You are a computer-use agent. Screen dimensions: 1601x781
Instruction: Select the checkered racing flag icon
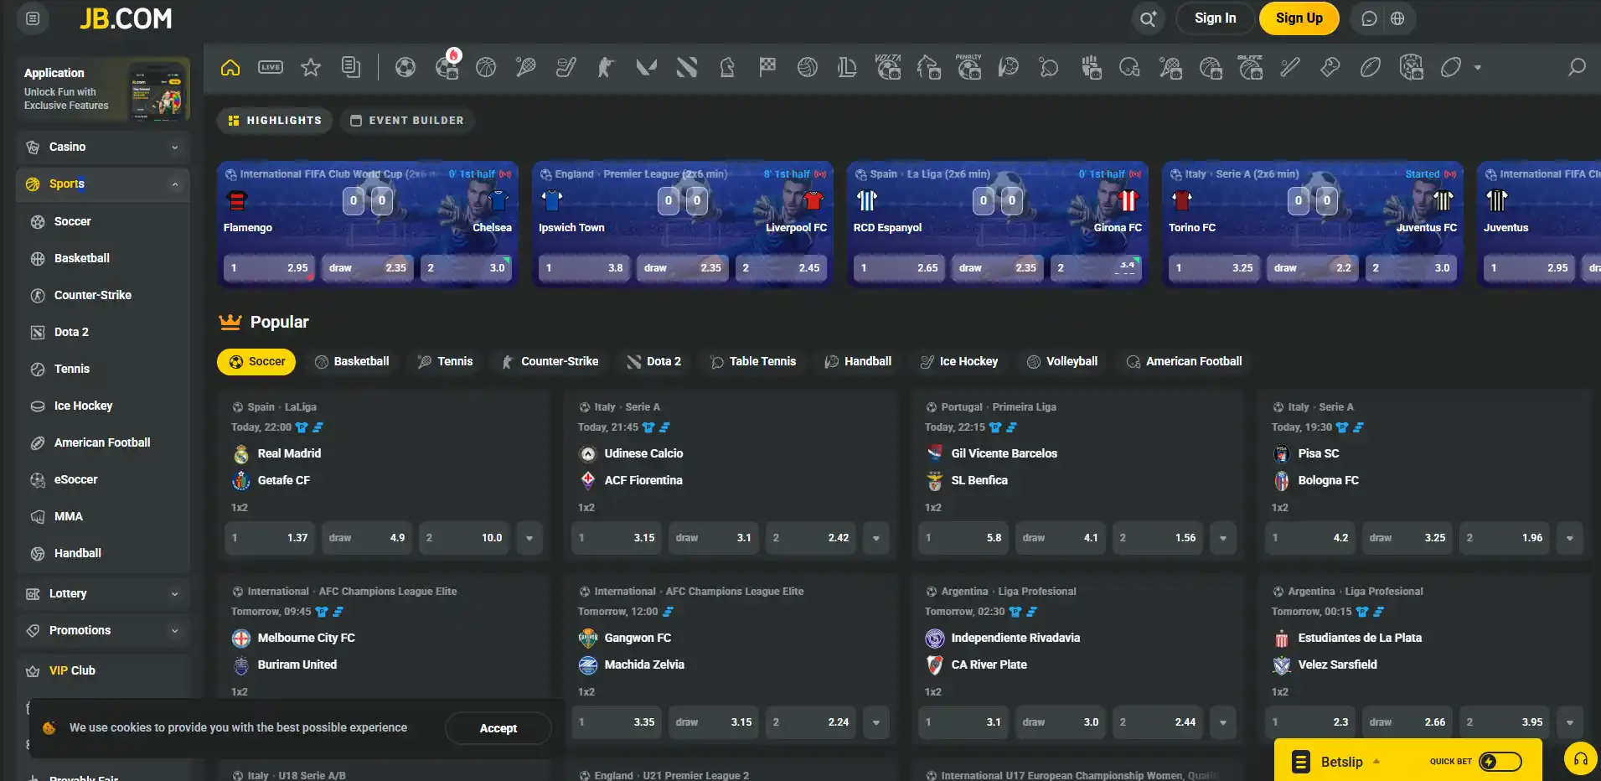[767, 67]
